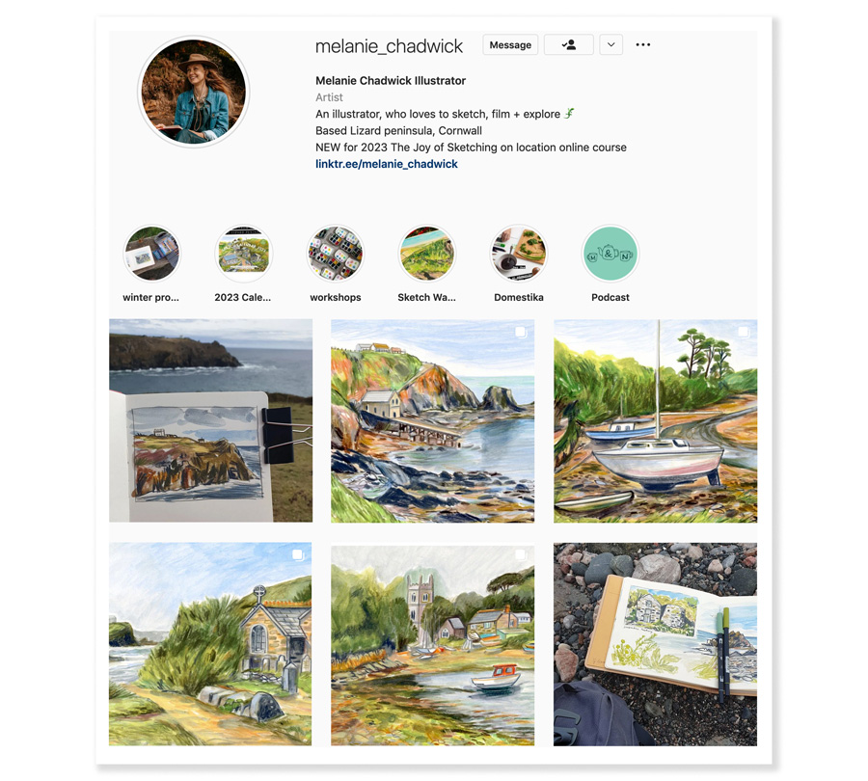868x781 pixels.
Task: Click the Message button
Action: pyautogui.click(x=510, y=44)
